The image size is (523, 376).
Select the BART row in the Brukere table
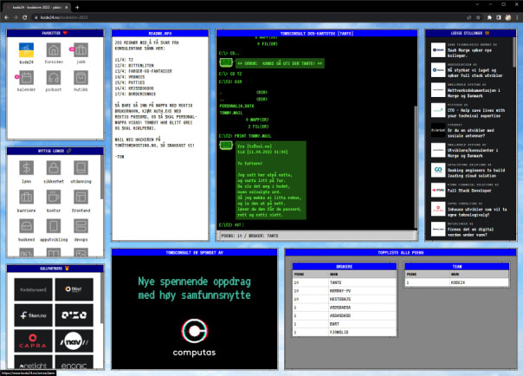(x=345, y=324)
